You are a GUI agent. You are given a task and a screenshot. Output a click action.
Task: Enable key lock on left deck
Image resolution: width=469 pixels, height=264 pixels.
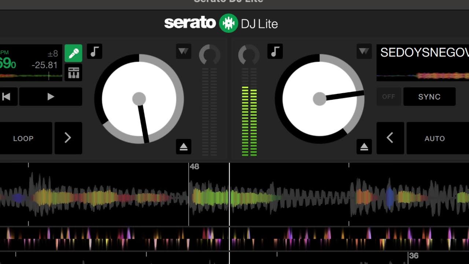coord(95,52)
